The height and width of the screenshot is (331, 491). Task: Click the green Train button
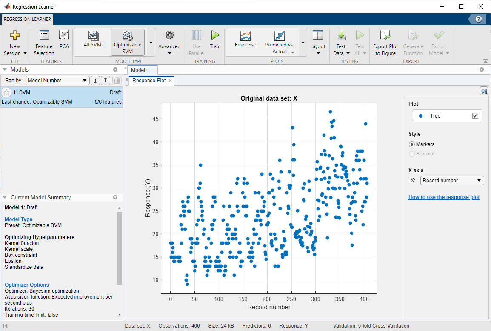click(215, 40)
